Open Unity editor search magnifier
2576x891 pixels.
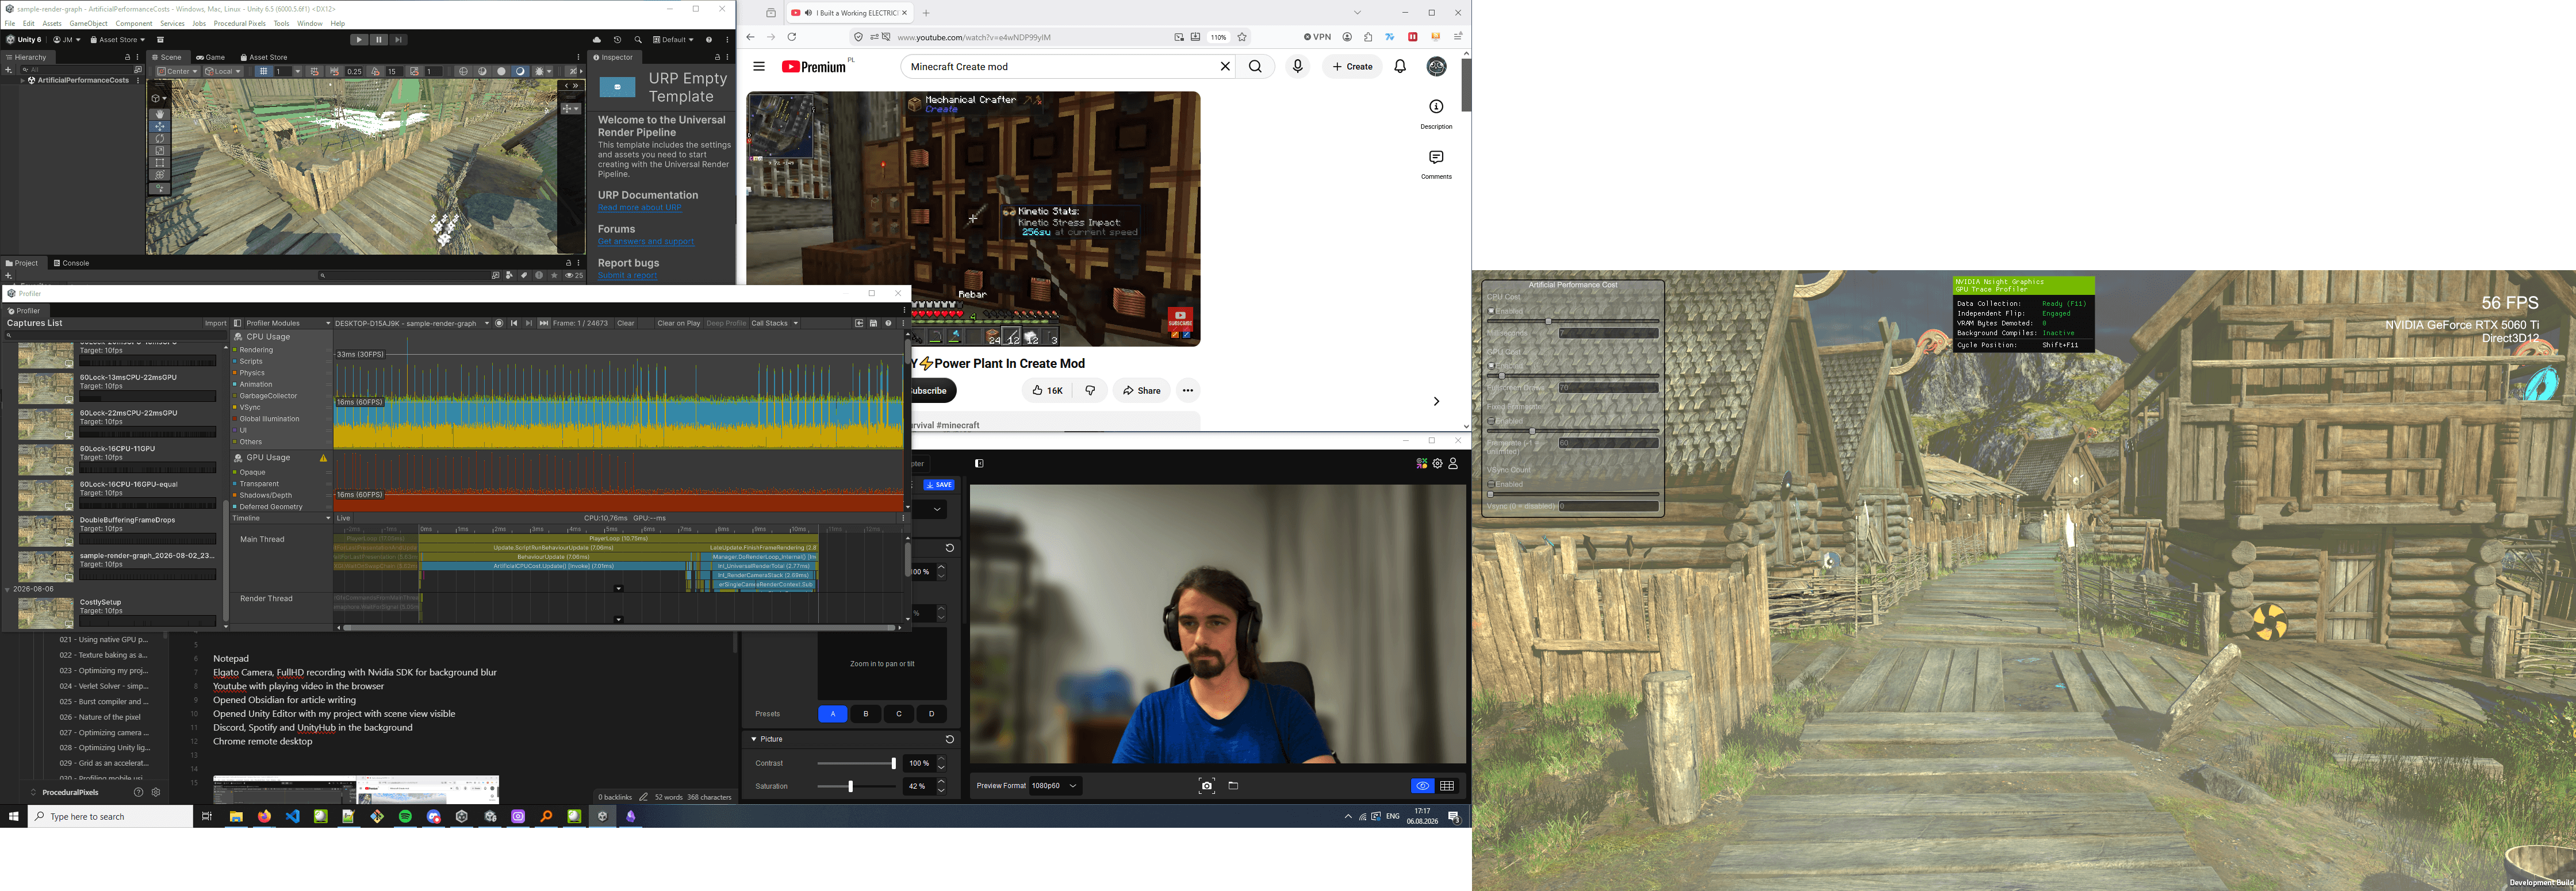[638, 40]
